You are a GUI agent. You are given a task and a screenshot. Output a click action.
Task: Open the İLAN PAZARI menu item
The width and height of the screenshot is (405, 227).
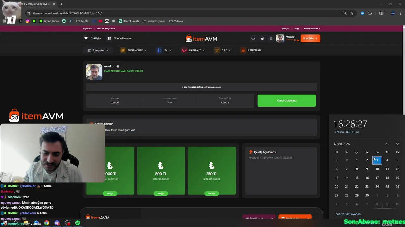[251, 50]
